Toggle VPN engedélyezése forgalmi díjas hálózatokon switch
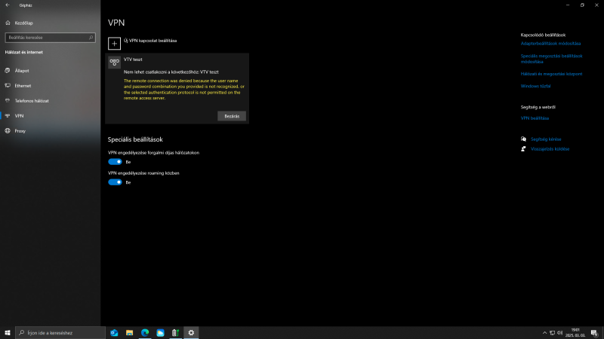The image size is (604, 339). [x=115, y=162]
